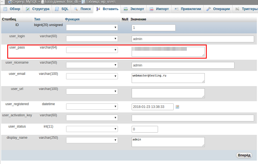258x164 pixels.
Task: Click the Столбец column header
Action: click(x=9, y=19)
